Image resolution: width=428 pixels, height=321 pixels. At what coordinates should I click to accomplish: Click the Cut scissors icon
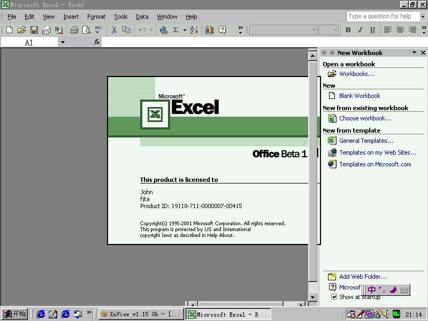[114, 30]
